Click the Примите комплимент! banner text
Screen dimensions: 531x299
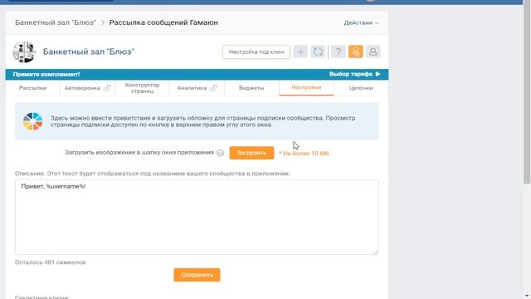pyautogui.click(x=46, y=74)
